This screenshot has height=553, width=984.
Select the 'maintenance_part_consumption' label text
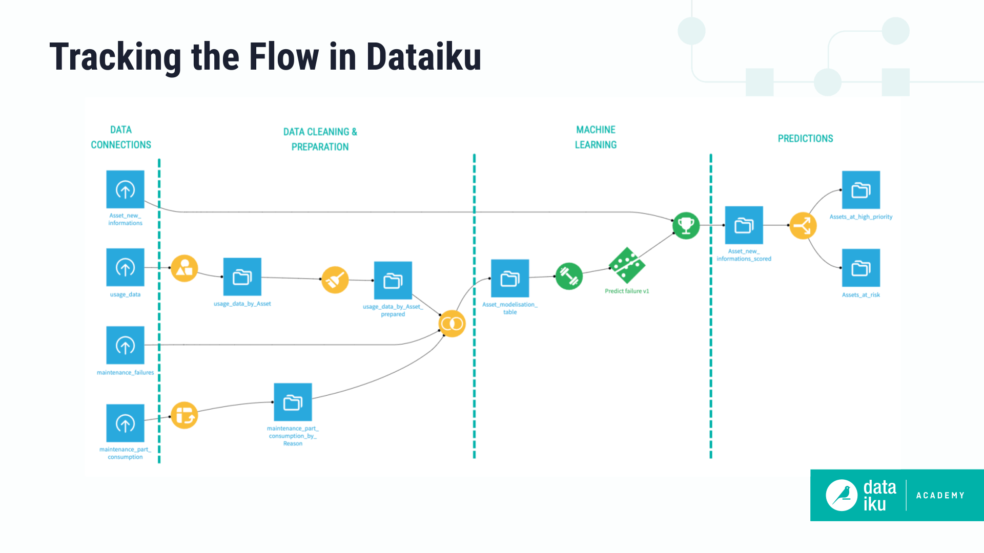[x=125, y=453]
